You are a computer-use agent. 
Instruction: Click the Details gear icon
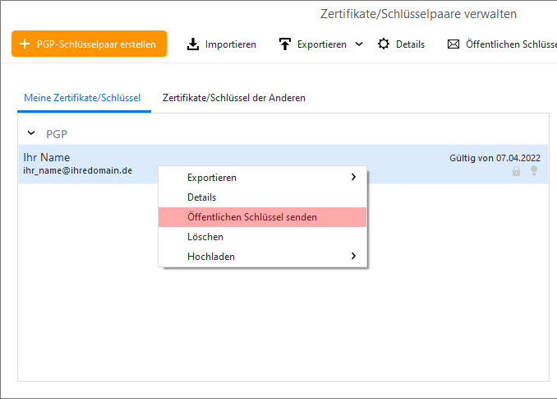[x=384, y=44]
